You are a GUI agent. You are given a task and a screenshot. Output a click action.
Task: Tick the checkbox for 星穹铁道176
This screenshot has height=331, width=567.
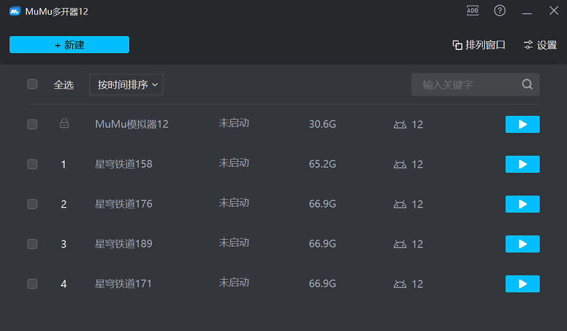tap(32, 204)
